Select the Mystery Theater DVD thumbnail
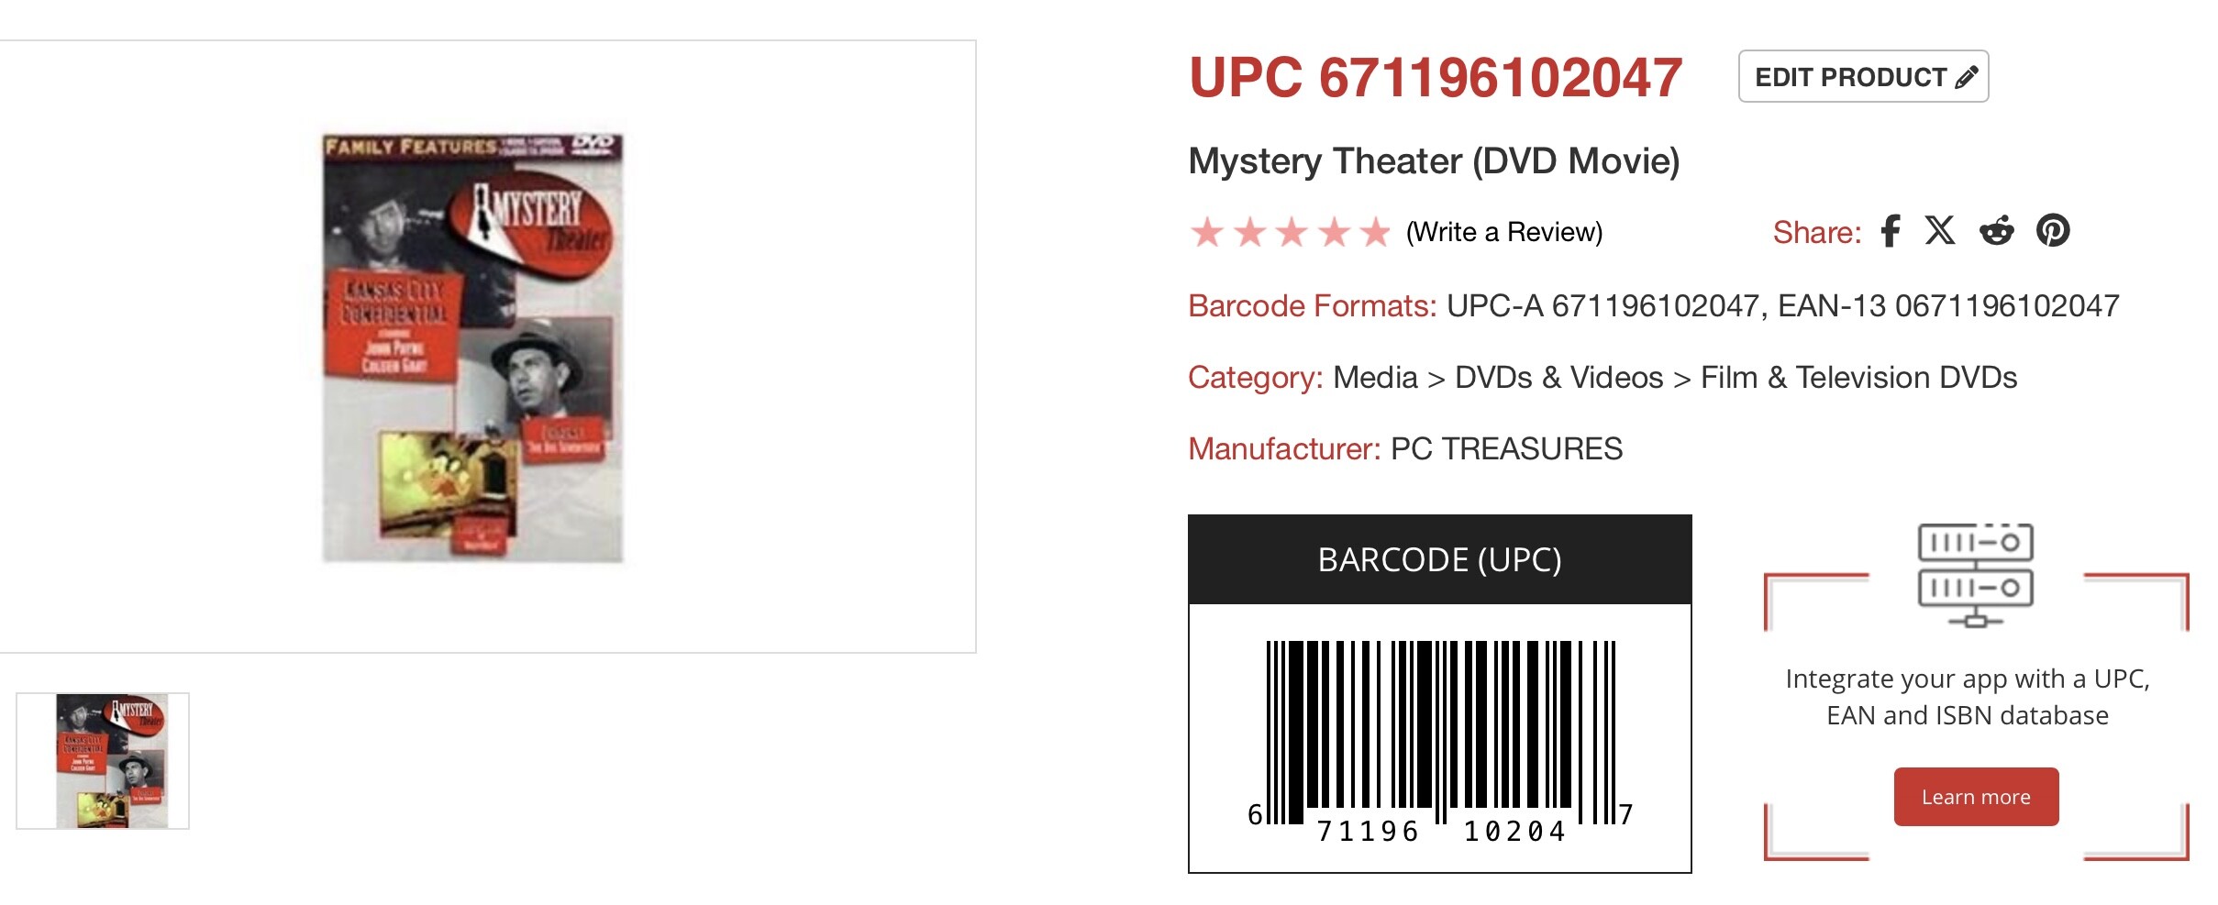 click(103, 761)
